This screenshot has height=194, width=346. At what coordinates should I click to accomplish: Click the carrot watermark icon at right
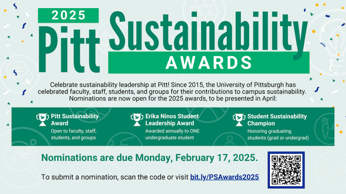click(x=326, y=126)
